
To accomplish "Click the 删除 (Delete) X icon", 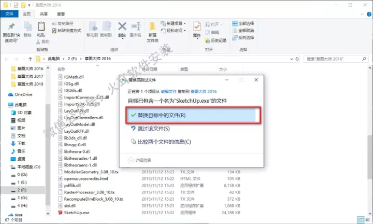I will 122,29.
